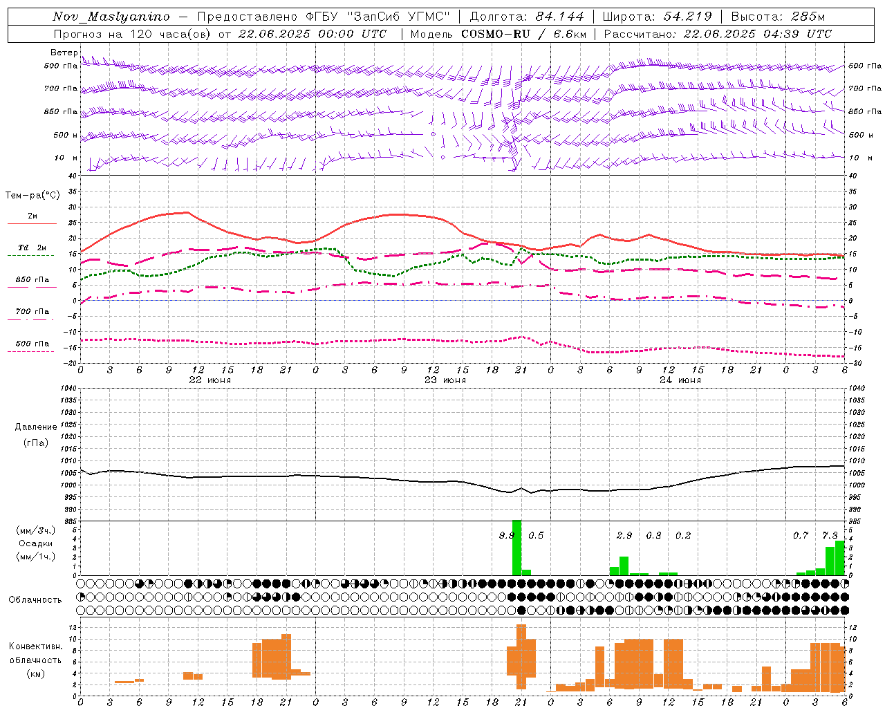The height and width of the screenshot is (708, 885).
Task: Click the (мм/1ч.) unit label
Action: tap(37, 557)
